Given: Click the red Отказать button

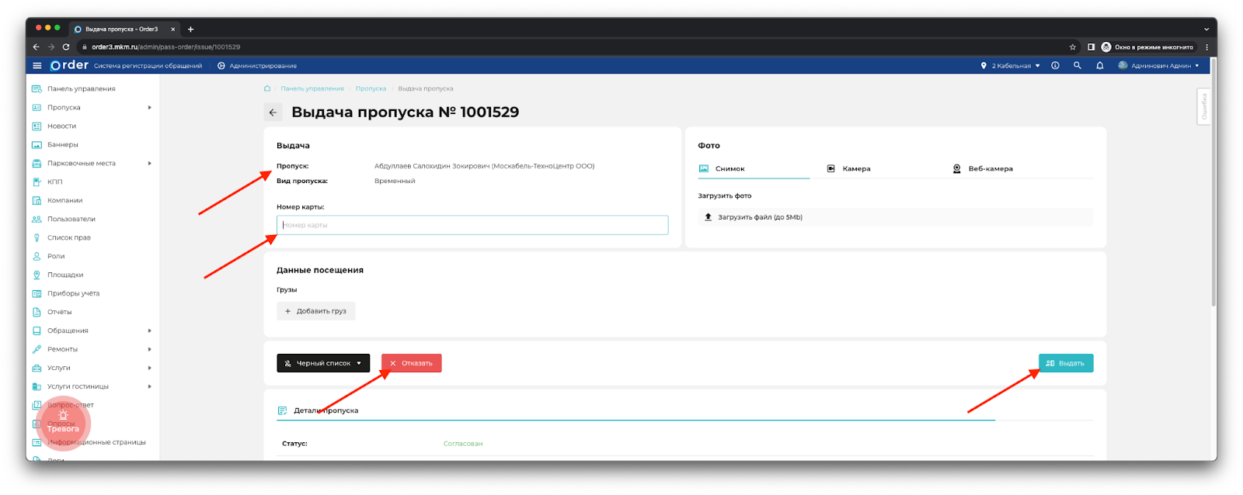Looking at the screenshot, I should point(411,363).
